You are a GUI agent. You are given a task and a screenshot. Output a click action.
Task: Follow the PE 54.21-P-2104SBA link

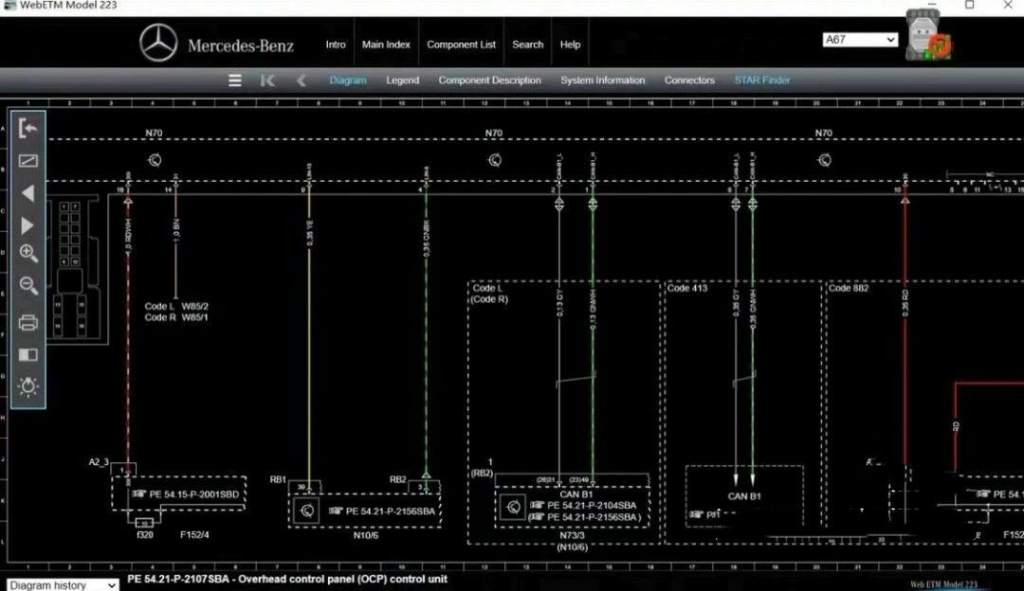(x=592, y=506)
